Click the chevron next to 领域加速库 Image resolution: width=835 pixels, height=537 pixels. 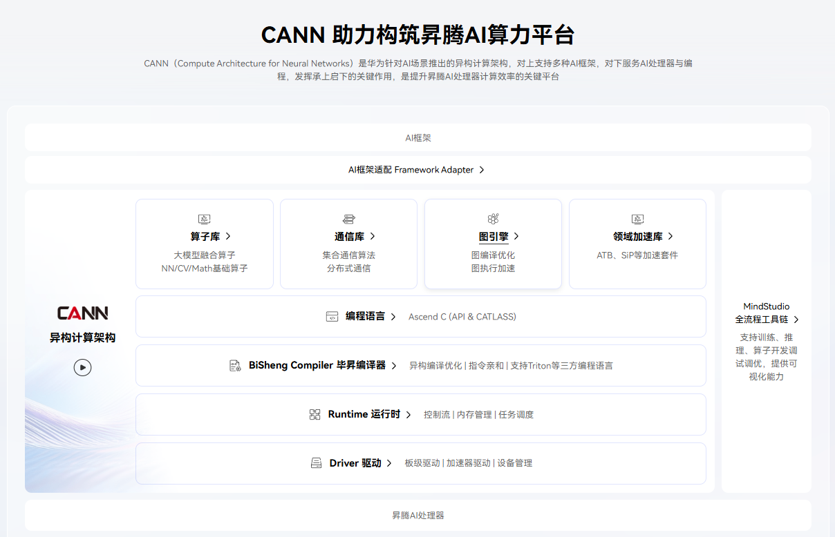pyautogui.click(x=670, y=236)
